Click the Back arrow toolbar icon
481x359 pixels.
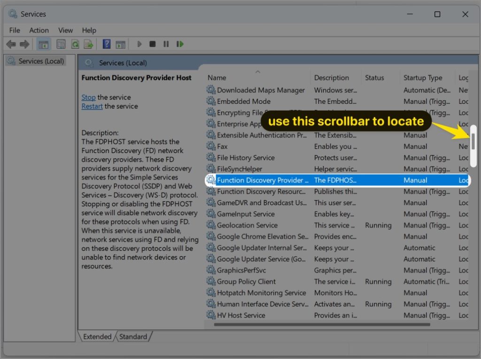coord(11,44)
